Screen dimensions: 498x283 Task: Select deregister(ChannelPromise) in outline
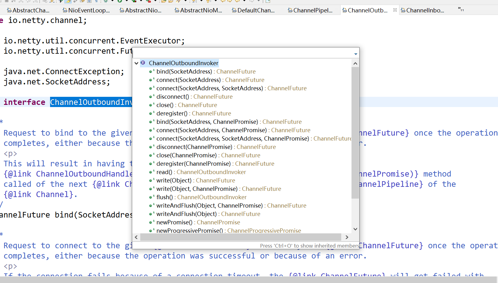click(x=212, y=164)
